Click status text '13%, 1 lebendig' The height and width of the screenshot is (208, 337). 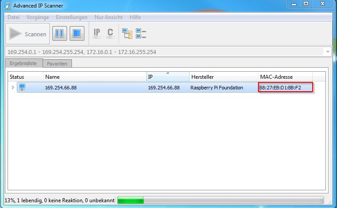23,200
